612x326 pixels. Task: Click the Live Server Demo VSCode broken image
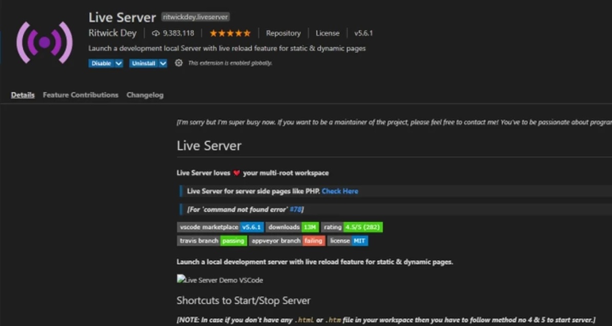[220, 280]
